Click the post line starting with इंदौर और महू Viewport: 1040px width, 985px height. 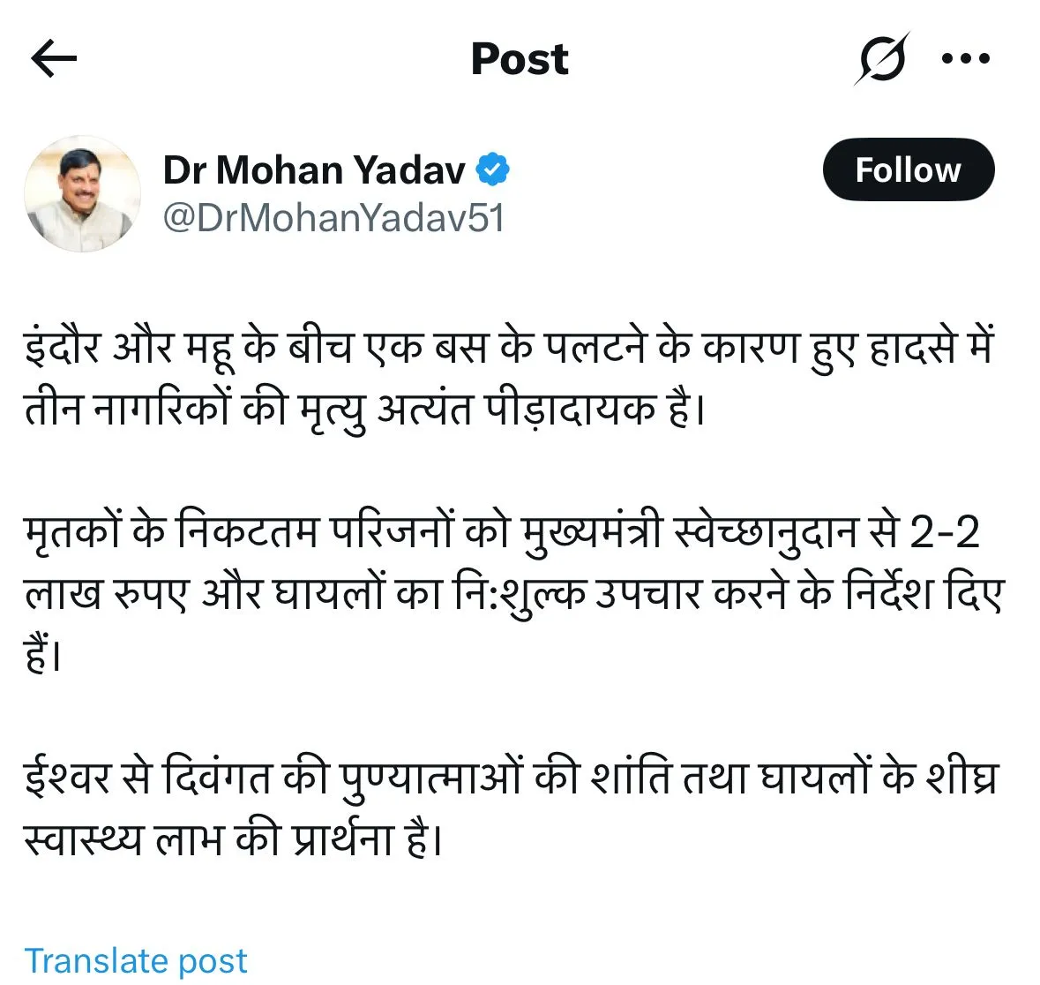tap(509, 347)
